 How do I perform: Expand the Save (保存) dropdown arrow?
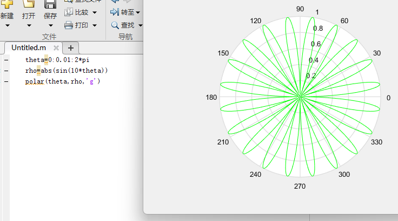pyautogui.click(x=50, y=25)
